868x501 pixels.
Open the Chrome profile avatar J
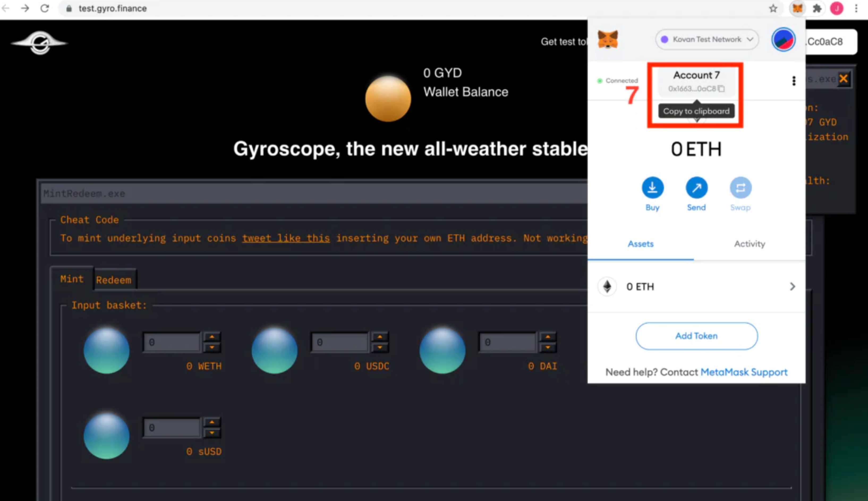tap(837, 8)
